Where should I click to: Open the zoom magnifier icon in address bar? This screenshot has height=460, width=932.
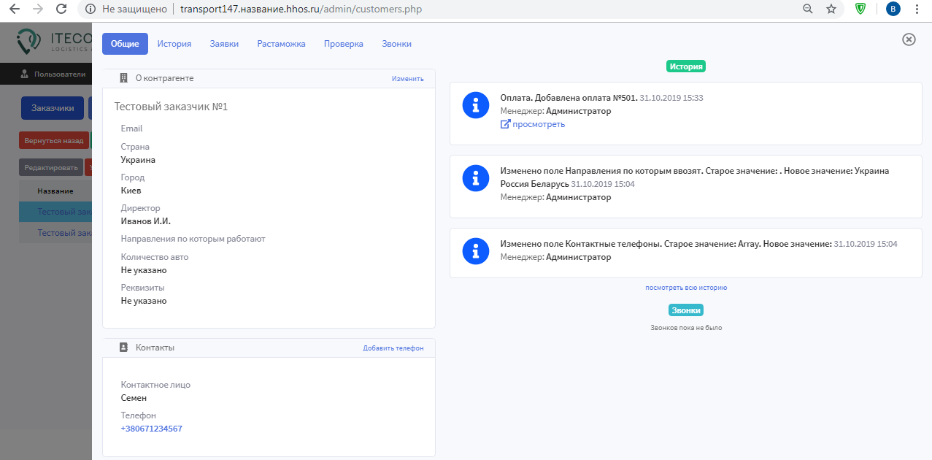(x=808, y=9)
